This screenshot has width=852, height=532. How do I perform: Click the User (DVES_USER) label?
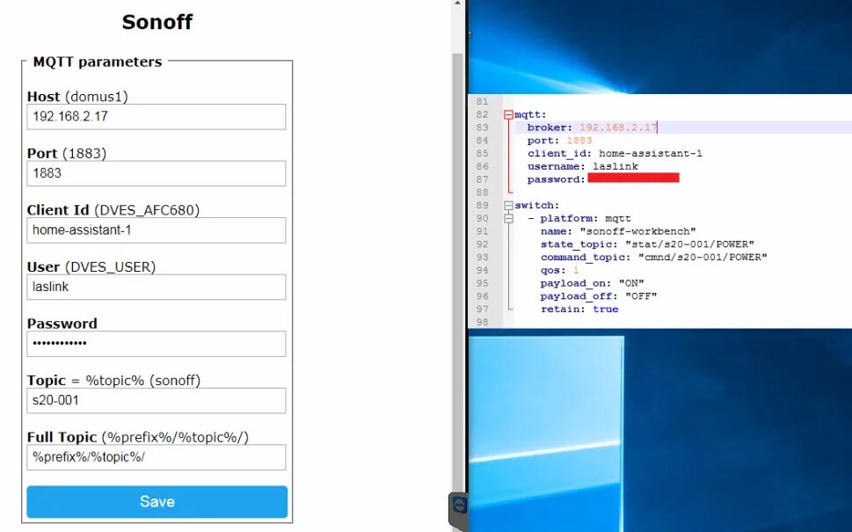tap(91, 266)
